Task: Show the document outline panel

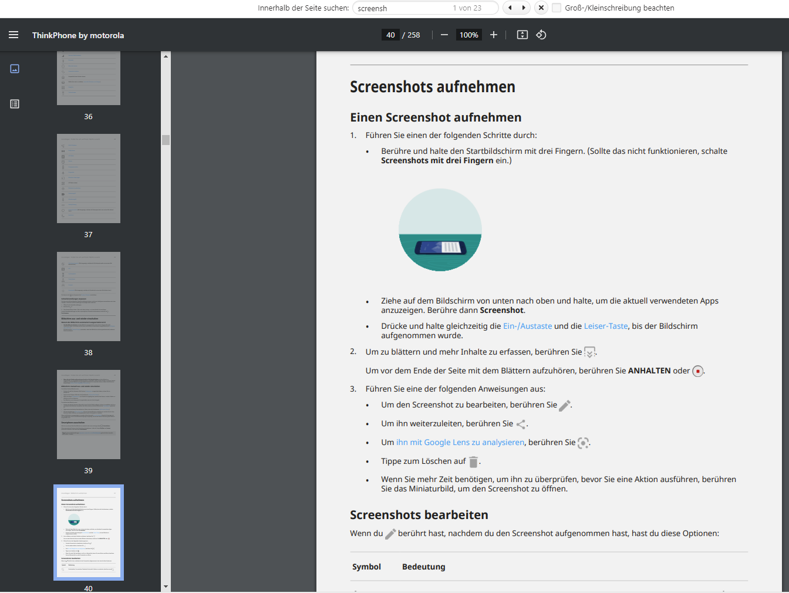Action: pyautogui.click(x=15, y=104)
